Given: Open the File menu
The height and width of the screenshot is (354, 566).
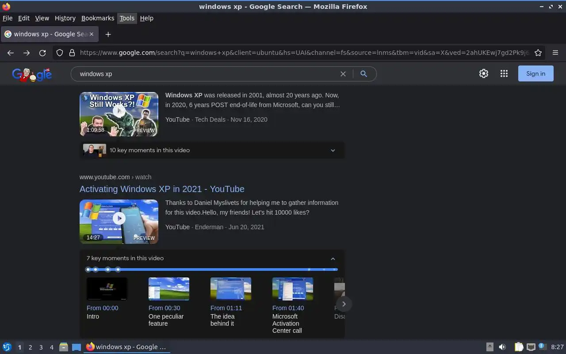Looking at the screenshot, I should coord(8,18).
